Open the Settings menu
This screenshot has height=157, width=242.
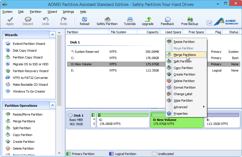point(68,12)
